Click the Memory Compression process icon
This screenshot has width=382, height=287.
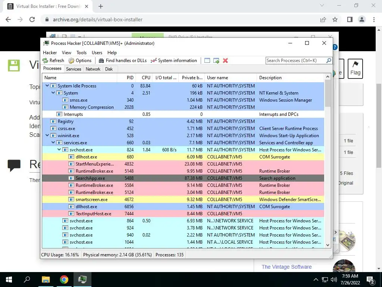point(65,107)
